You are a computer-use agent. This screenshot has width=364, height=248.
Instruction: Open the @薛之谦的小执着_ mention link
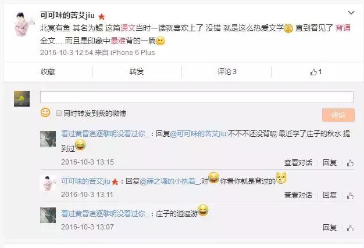pyautogui.click(x=169, y=181)
